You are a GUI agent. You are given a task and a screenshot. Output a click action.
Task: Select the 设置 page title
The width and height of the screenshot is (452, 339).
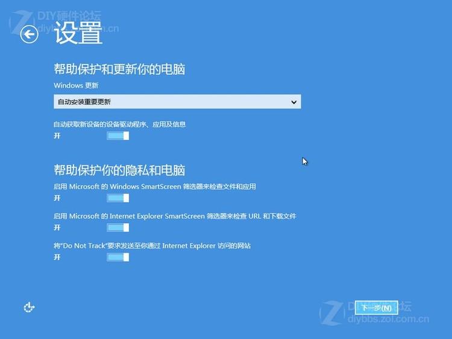pyautogui.click(x=78, y=33)
